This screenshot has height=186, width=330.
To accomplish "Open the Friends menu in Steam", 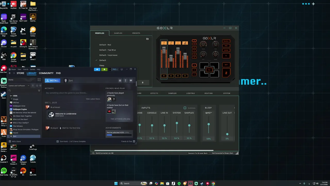I will pos(26,69).
